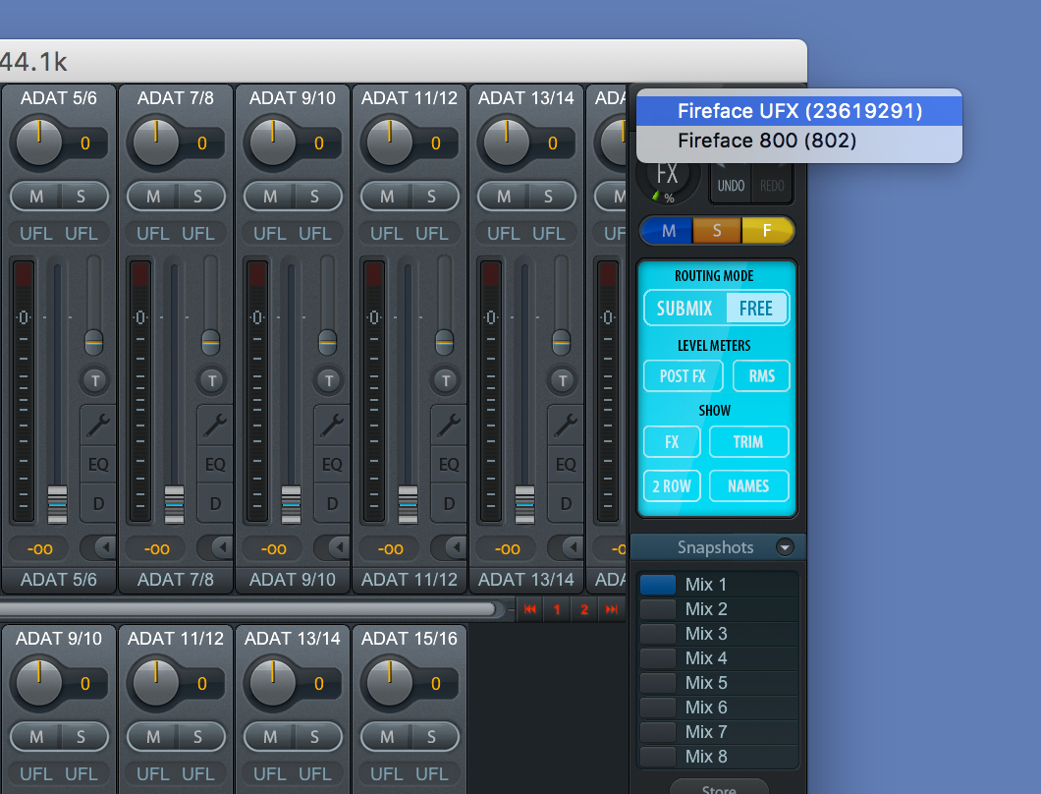
Task: Open Dynamics (D) on upper-row ADAT 13/14
Action: (566, 504)
